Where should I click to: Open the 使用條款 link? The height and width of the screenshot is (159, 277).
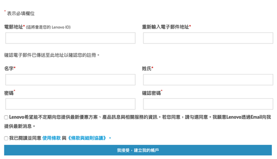click(52, 138)
